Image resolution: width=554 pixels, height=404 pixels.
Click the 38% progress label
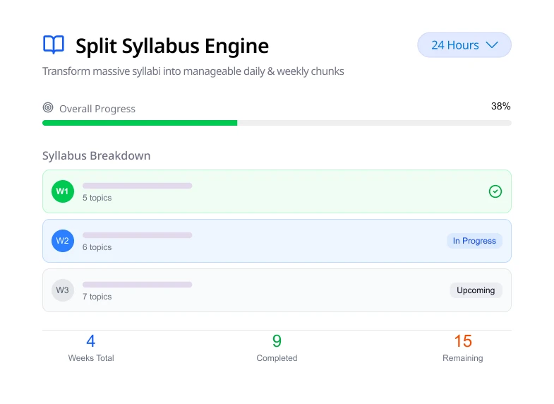point(500,107)
